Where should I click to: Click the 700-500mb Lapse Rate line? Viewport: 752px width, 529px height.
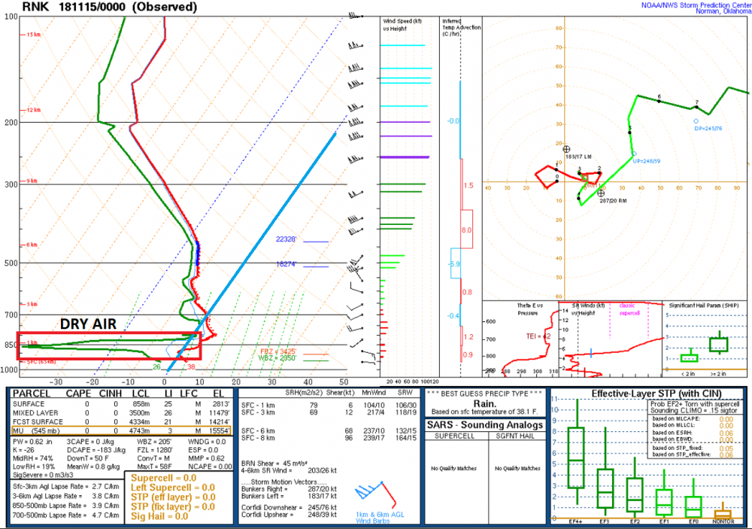(65, 515)
